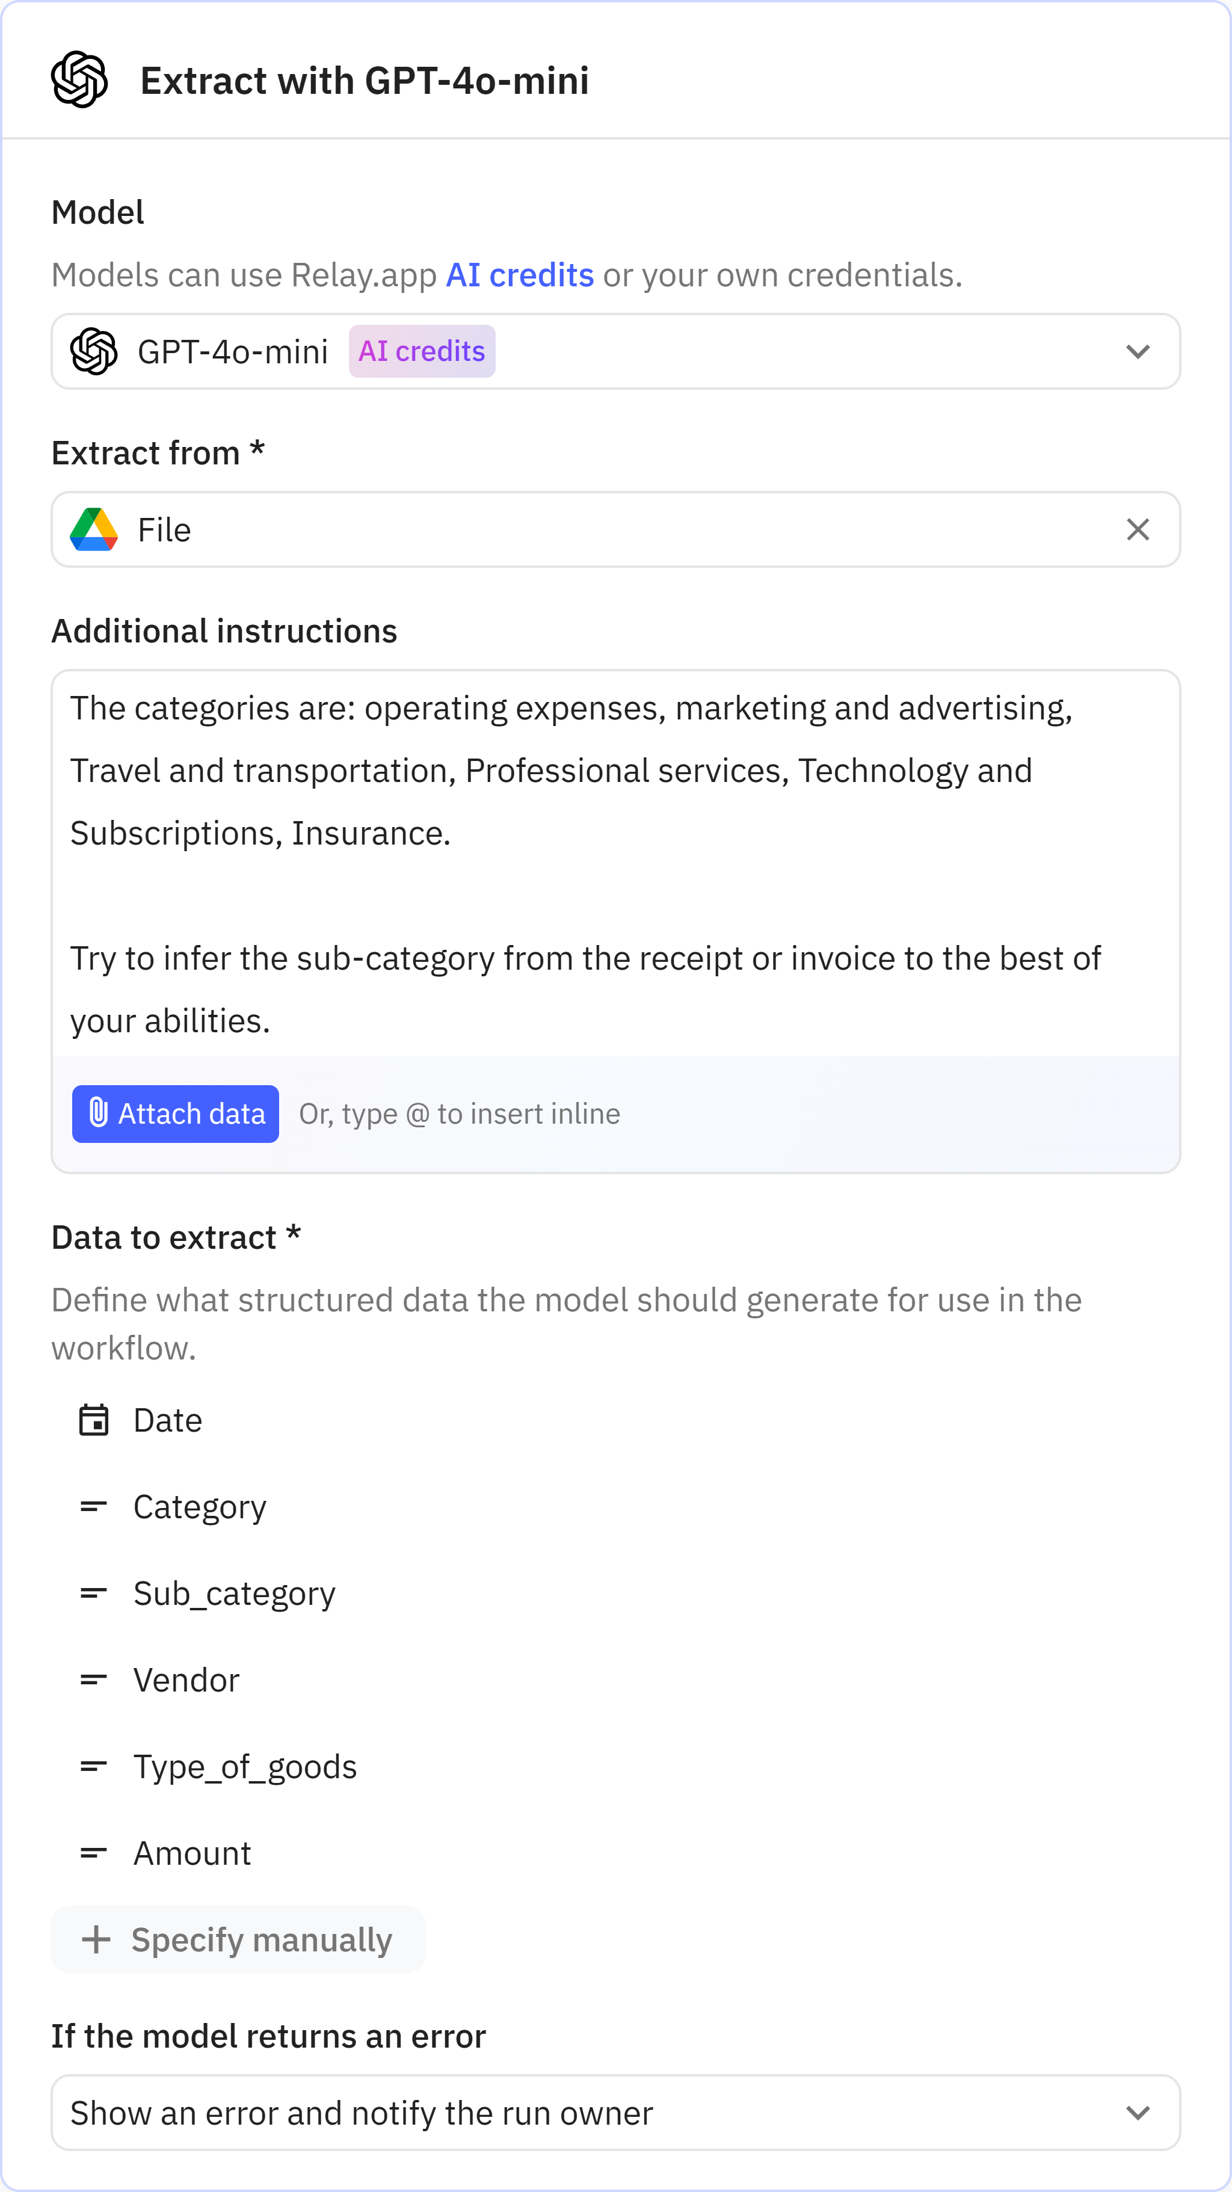Click the OpenAI logo in the header
This screenshot has width=1232, height=2192.
79,80
